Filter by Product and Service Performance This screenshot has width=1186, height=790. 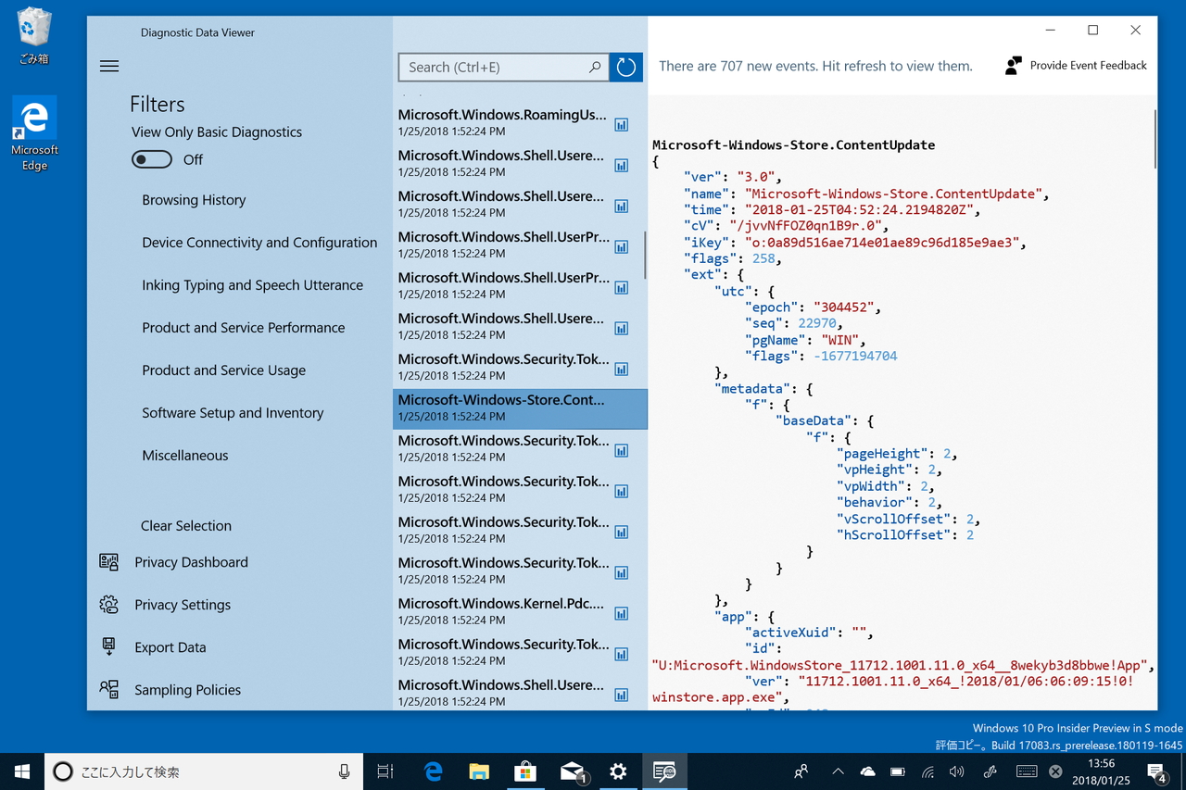click(x=243, y=328)
